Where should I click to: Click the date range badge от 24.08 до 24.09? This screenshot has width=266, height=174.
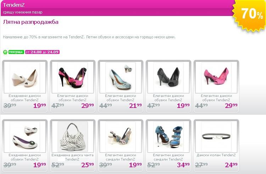(43, 52)
